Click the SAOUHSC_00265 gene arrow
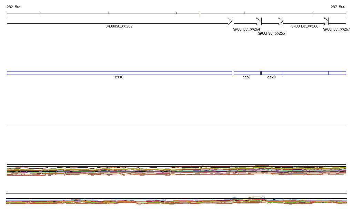The width and height of the screenshot is (353, 210). coord(272,21)
